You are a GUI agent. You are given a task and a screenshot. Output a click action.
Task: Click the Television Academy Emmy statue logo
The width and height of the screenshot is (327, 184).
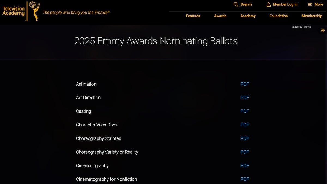pyautogui.click(x=34, y=11)
